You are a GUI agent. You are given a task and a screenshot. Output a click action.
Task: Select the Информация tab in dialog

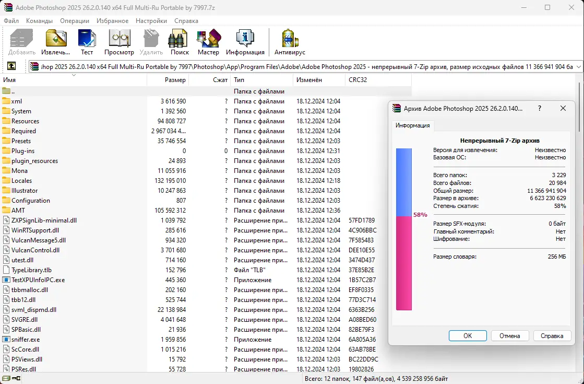point(413,125)
